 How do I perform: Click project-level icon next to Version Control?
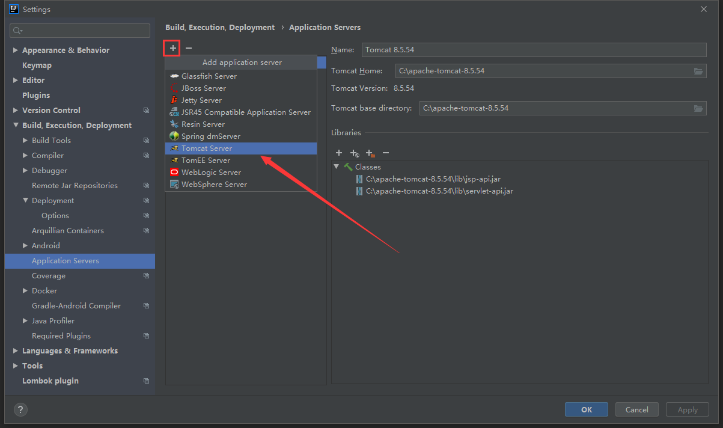click(146, 111)
